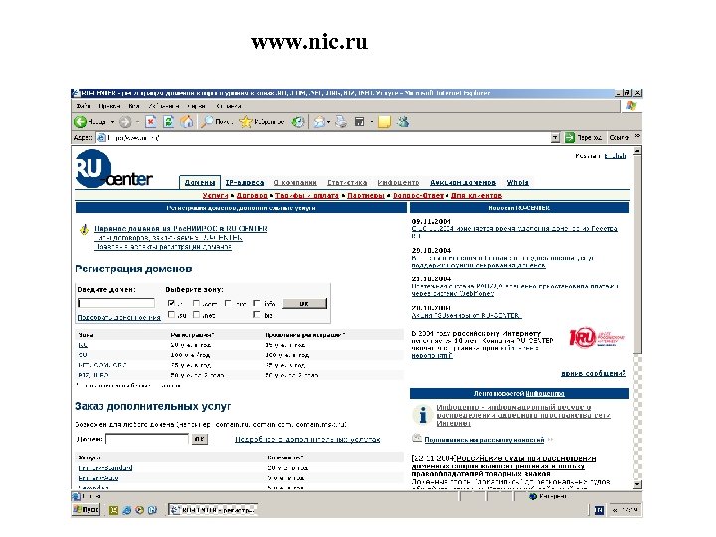Toggle the checked .ru zone checkbox
Image resolution: width=716 pixels, height=537 pixels.
(x=171, y=303)
